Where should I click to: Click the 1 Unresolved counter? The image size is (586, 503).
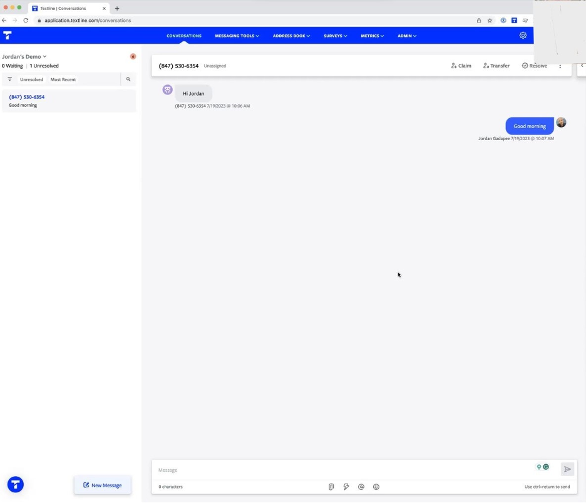click(x=44, y=66)
